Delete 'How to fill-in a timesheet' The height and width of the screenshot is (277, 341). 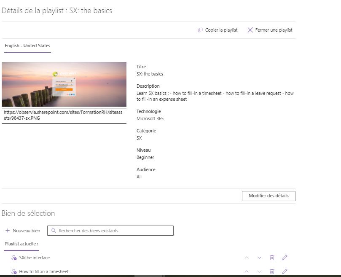click(x=272, y=272)
